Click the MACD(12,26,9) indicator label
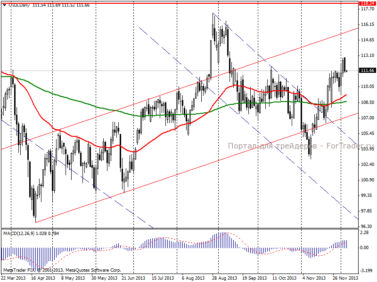This screenshot has height=282, width=377. click(19, 233)
